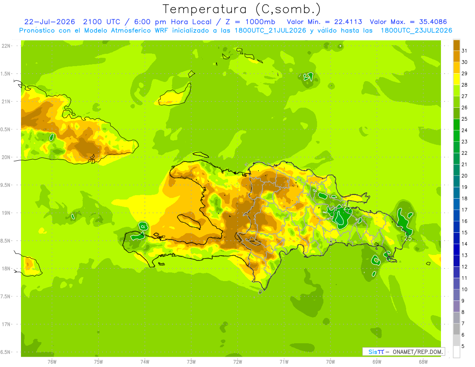This screenshot has width=475, height=367.
Task: Click the '68W' longitude axis label
Action: (423, 362)
